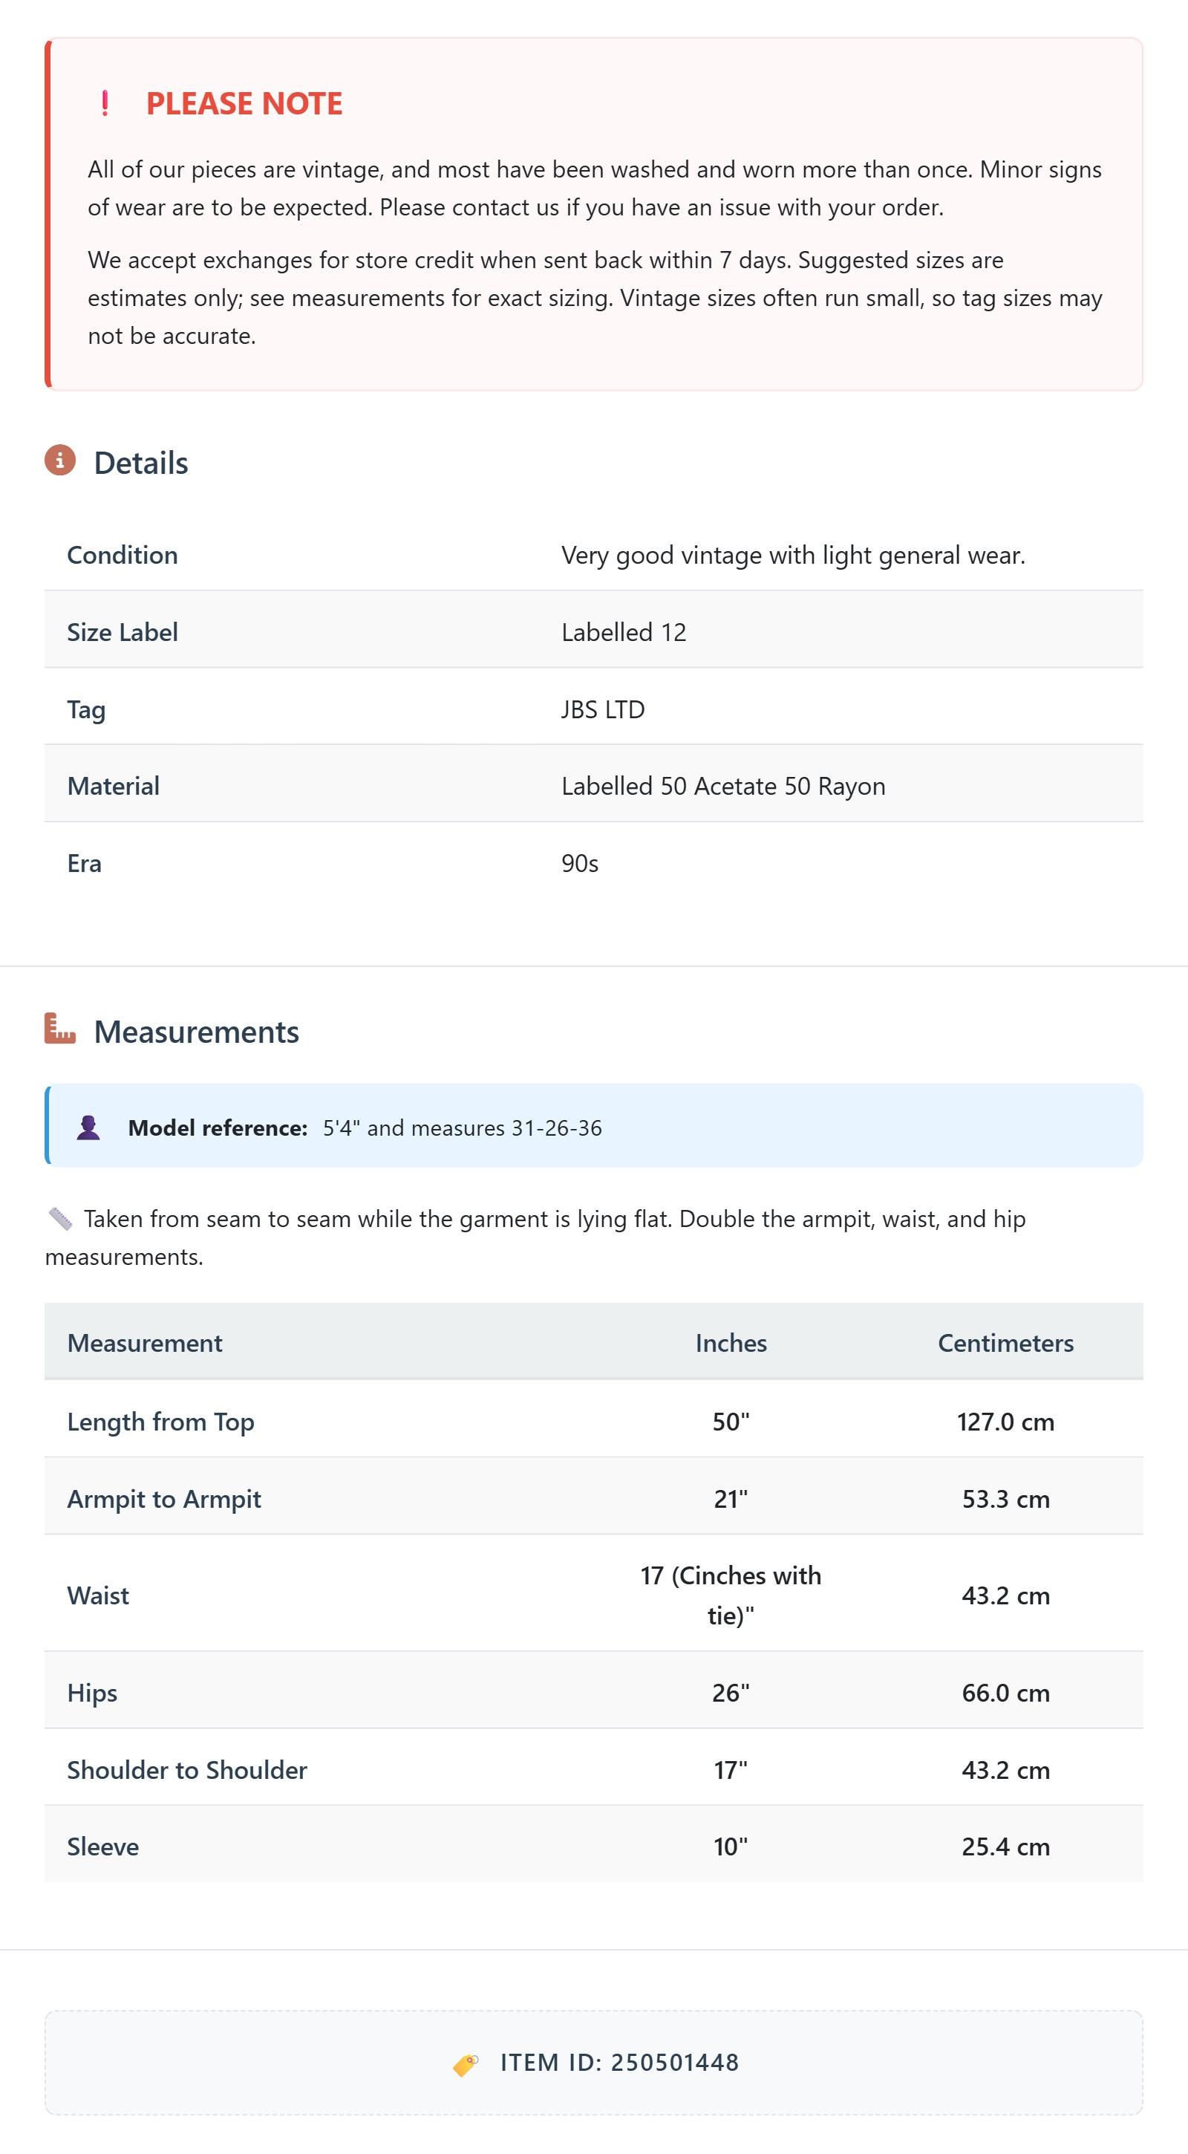
Task: Click the Material row label
Action: (113, 786)
